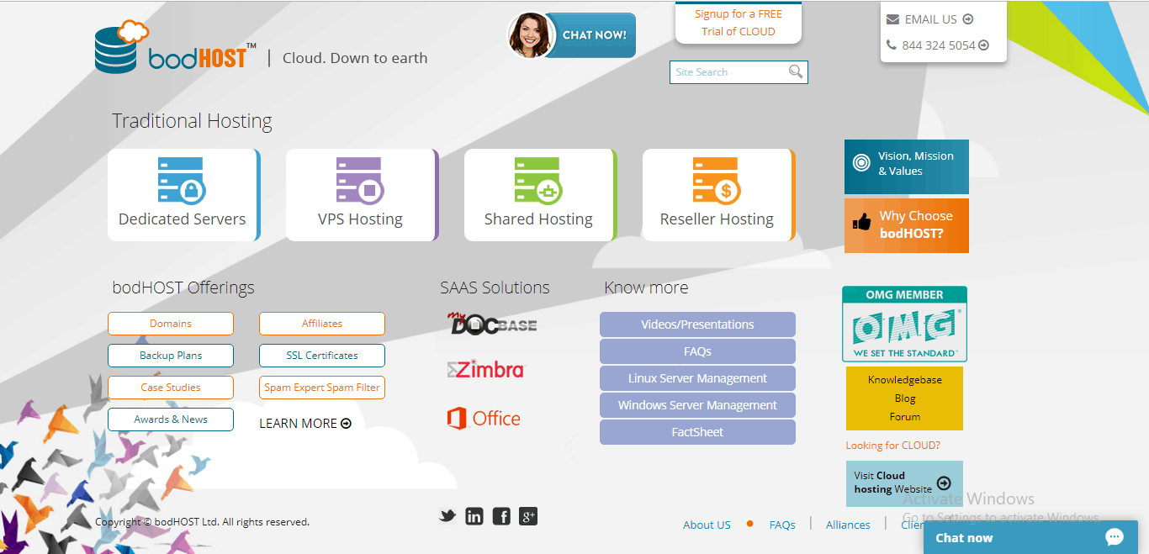Click the Dedicated Servers server icon
Image resolution: width=1149 pixels, height=554 pixels.
click(x=182, y=180)
